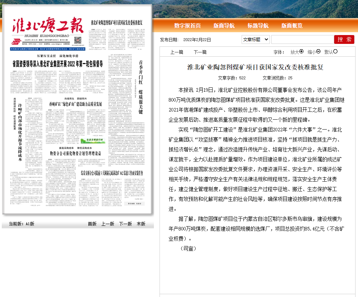Image resolution: width=358 pixels, height=297 pixels.
Task: Click the default font circle icon
Action: coord(335,52)
